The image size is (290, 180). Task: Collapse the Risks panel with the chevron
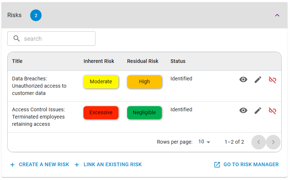click(x=277, y=15)
